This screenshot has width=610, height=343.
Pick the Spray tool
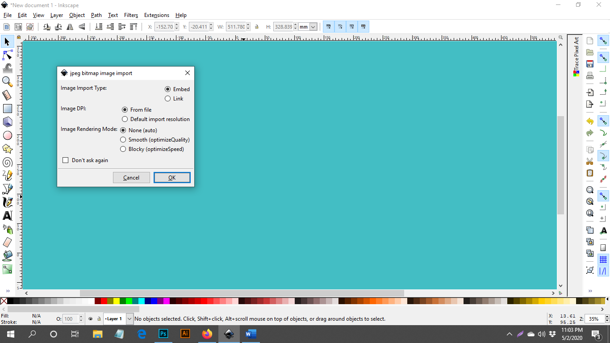[x=8, y=229]
